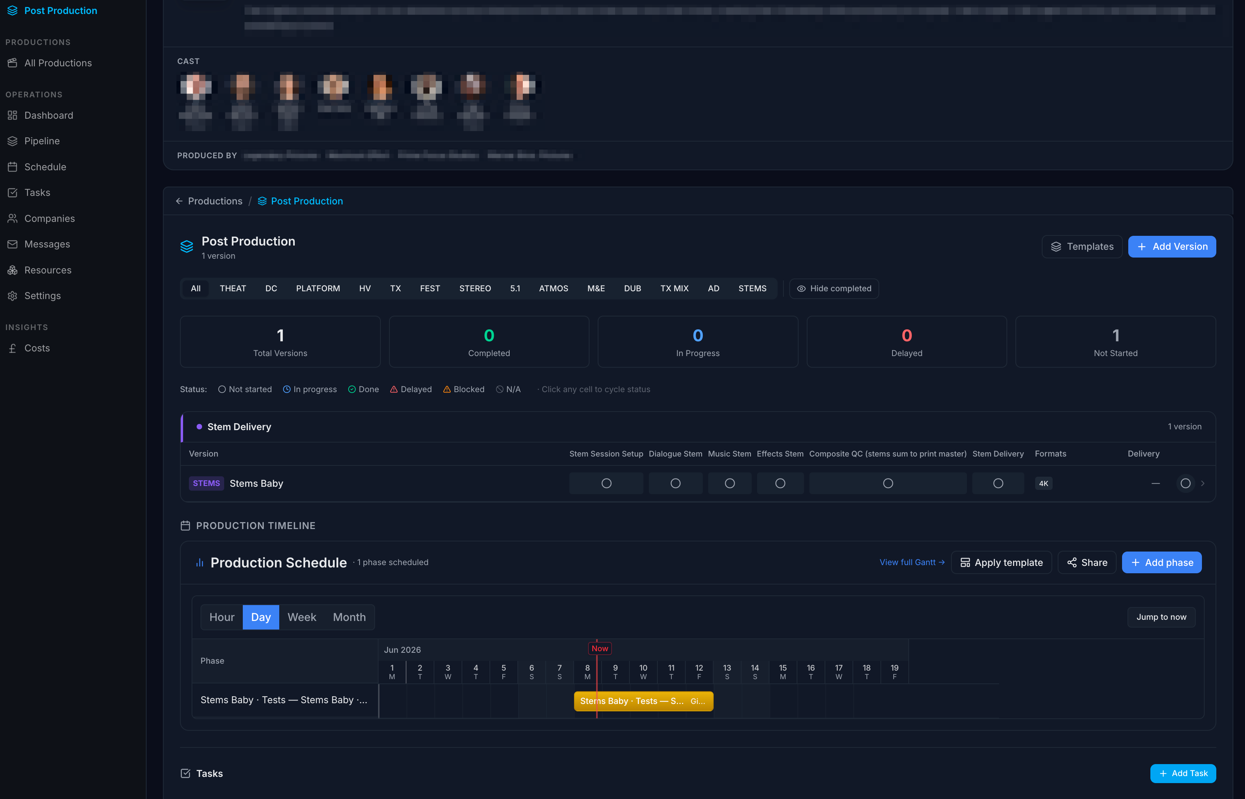
Task: Open the Templates dropdown button
Action: pyautogui.click(x=1082, y=246)
